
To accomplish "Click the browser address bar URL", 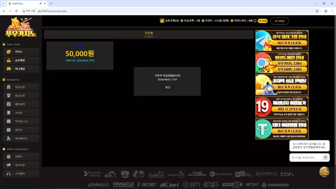I will [x=52, y=11].
